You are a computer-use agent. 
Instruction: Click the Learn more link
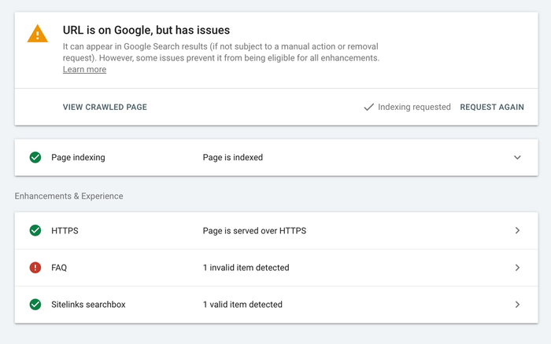pyautogui.click(x=84, y=70)
